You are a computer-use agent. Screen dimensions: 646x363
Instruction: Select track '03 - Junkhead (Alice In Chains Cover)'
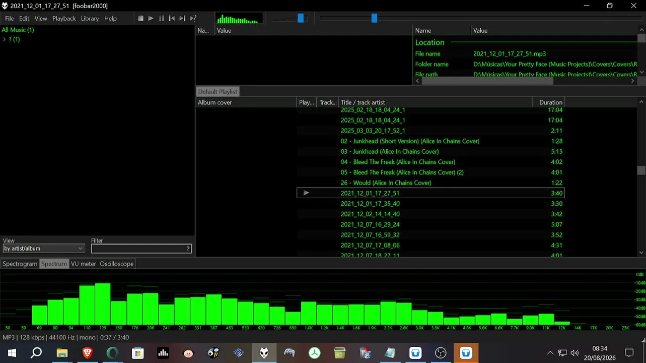point(430,151)
